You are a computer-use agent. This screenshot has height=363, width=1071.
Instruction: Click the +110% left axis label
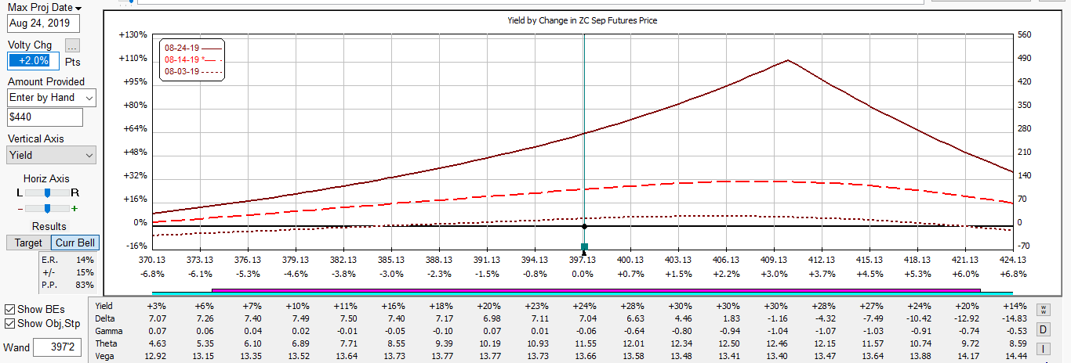[133, 59]
